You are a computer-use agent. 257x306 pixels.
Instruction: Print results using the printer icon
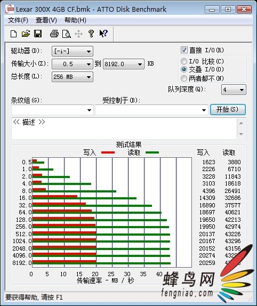[x=54, y=34]
